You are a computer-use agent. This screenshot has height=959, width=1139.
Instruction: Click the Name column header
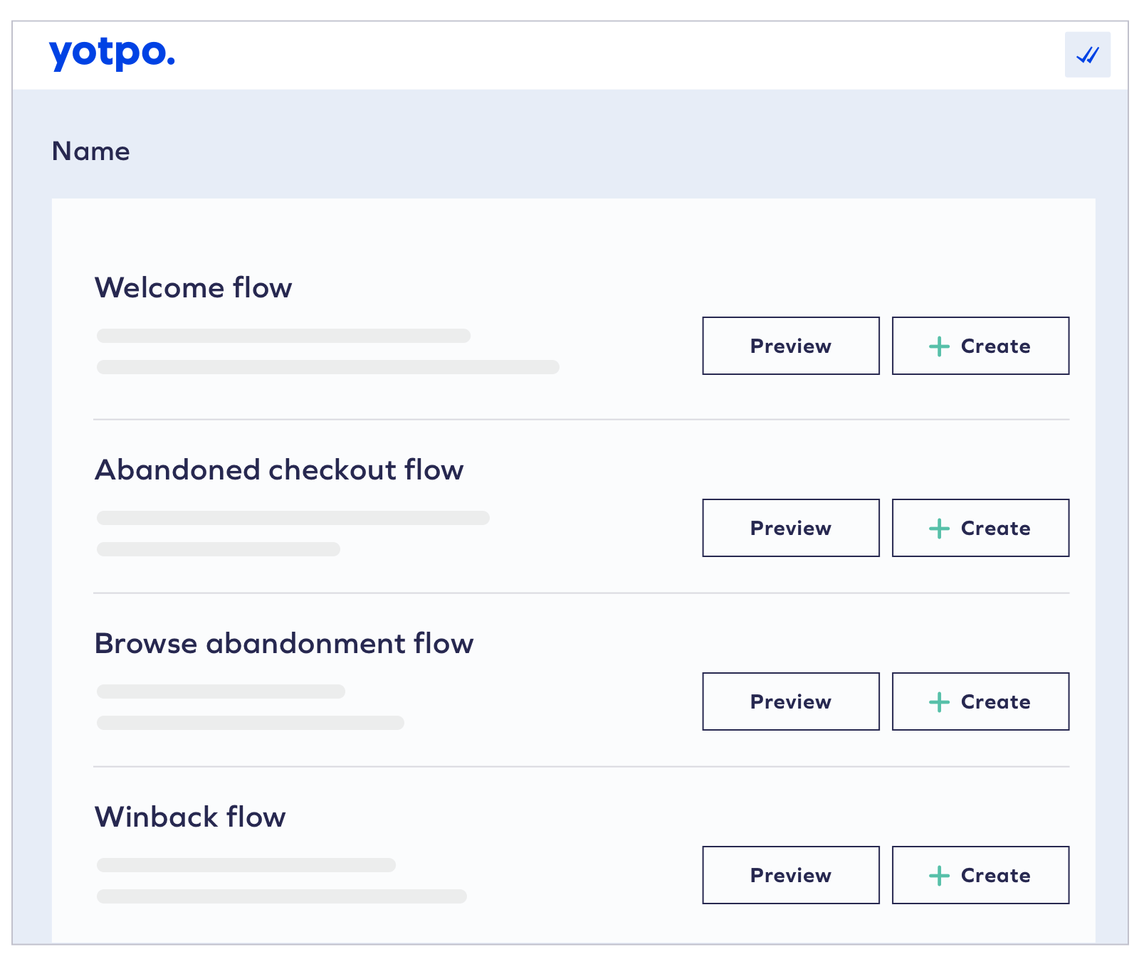[91, 152]
